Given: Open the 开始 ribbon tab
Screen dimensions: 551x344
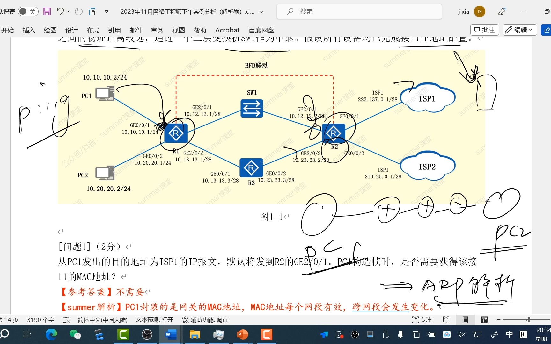Looking at the screenshot, I should (x=8, y=30).
